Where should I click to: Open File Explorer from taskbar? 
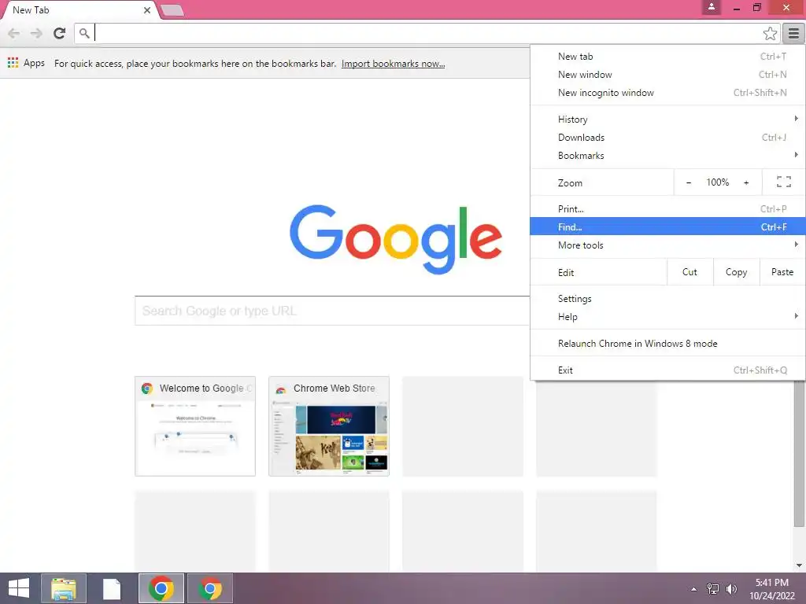64,588
